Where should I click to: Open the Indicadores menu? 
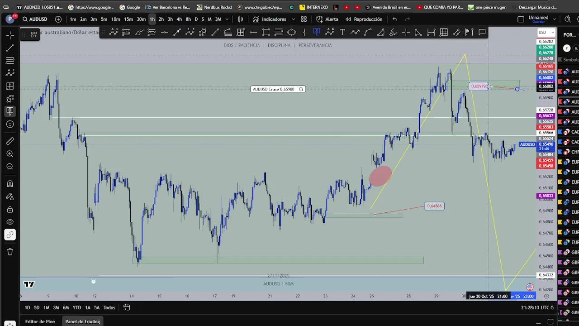pyautogui.click(x=270, y=19)
